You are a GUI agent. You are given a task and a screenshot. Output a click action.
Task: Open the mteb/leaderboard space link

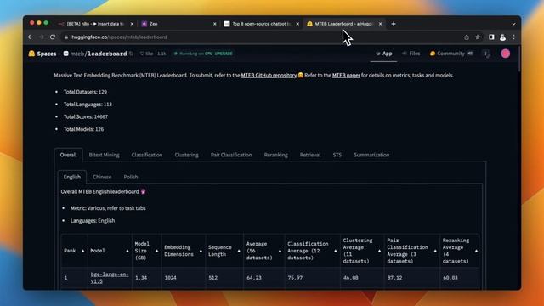pos(99,54)
